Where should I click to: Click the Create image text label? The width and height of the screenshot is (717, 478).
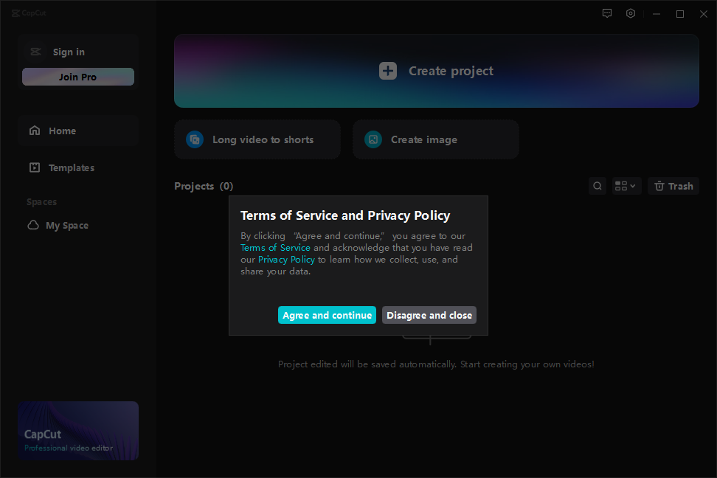click(x=424, y=139)
